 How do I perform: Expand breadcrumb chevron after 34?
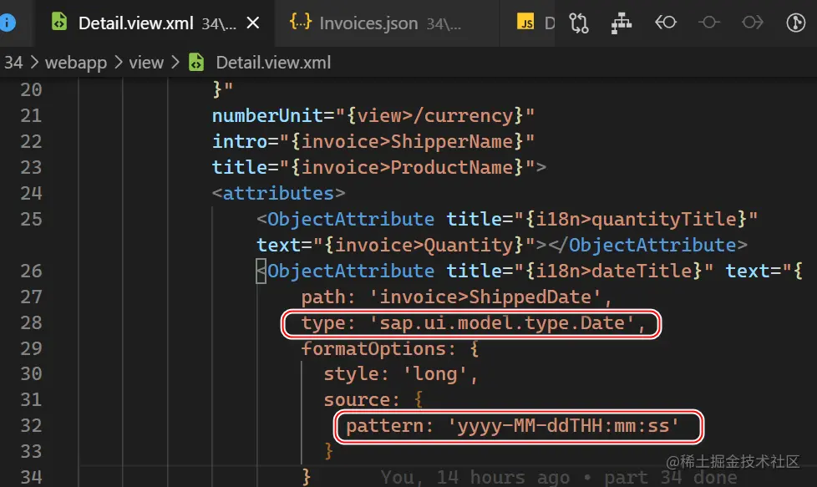point(34,63)
